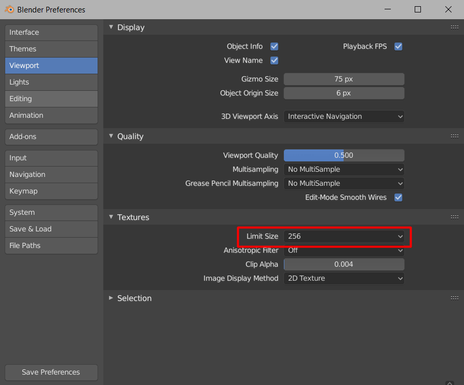
Task: Toggle the Object Info checkbox
Action: 275,47
